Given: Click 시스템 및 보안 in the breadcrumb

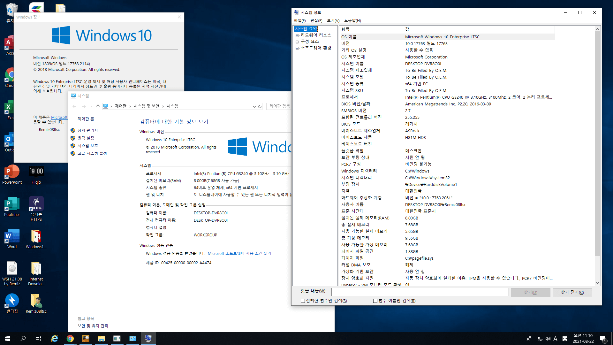Looking at the screenshot, I should (x=147, y=106).
